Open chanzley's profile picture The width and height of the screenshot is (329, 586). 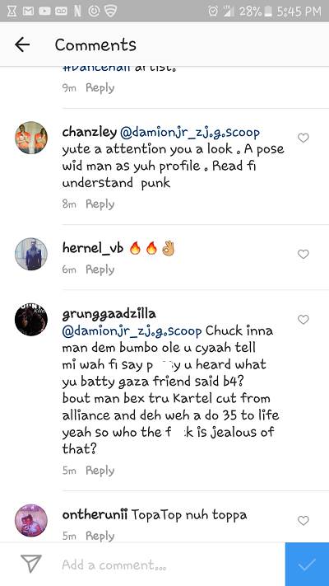[x=31, y=138]
